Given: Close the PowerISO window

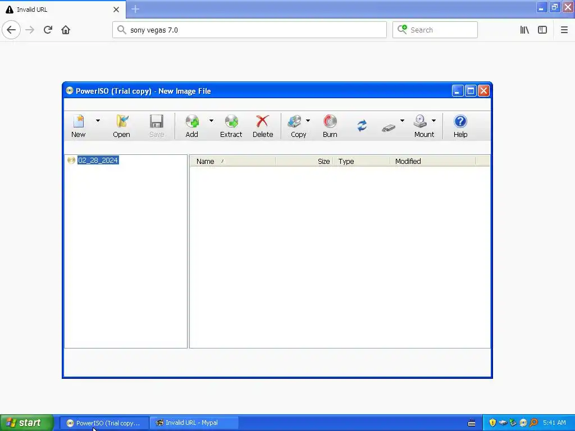Looking at the screenshot, I should (483, 90).
